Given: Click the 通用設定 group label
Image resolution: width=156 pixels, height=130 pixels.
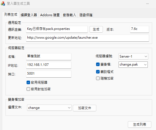Looking at the screenshot, I should point(15,23).
